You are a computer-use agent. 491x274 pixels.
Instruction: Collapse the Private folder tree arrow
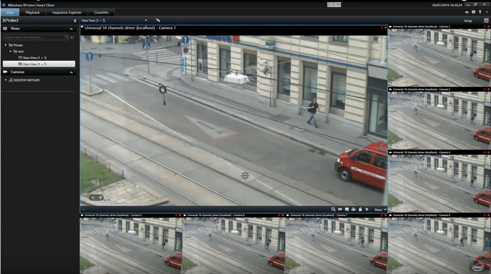[x=5, y=45]
